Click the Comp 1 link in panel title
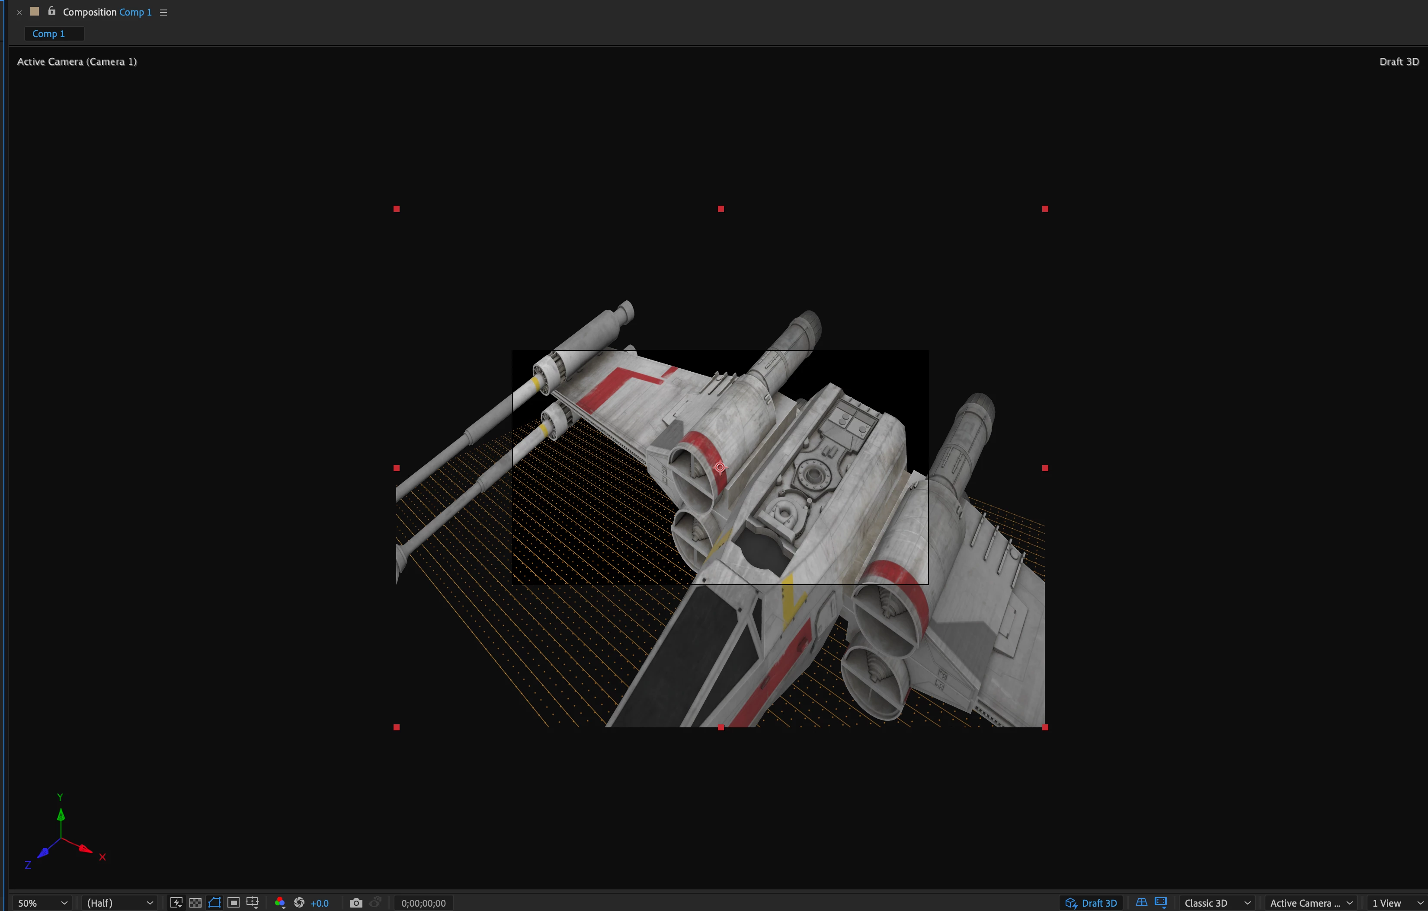The image size is (1428, 911). 135,12
